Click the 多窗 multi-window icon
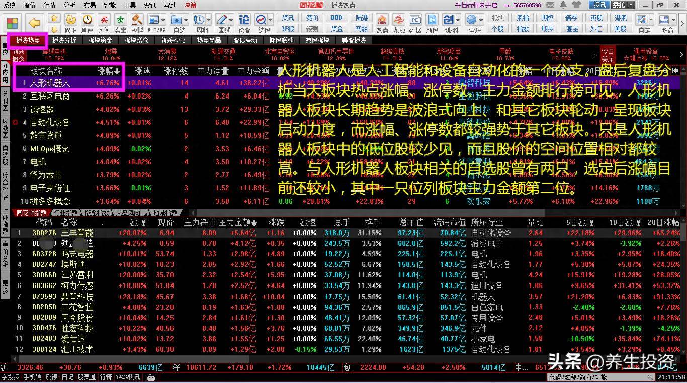 click(x=664, y=19)
